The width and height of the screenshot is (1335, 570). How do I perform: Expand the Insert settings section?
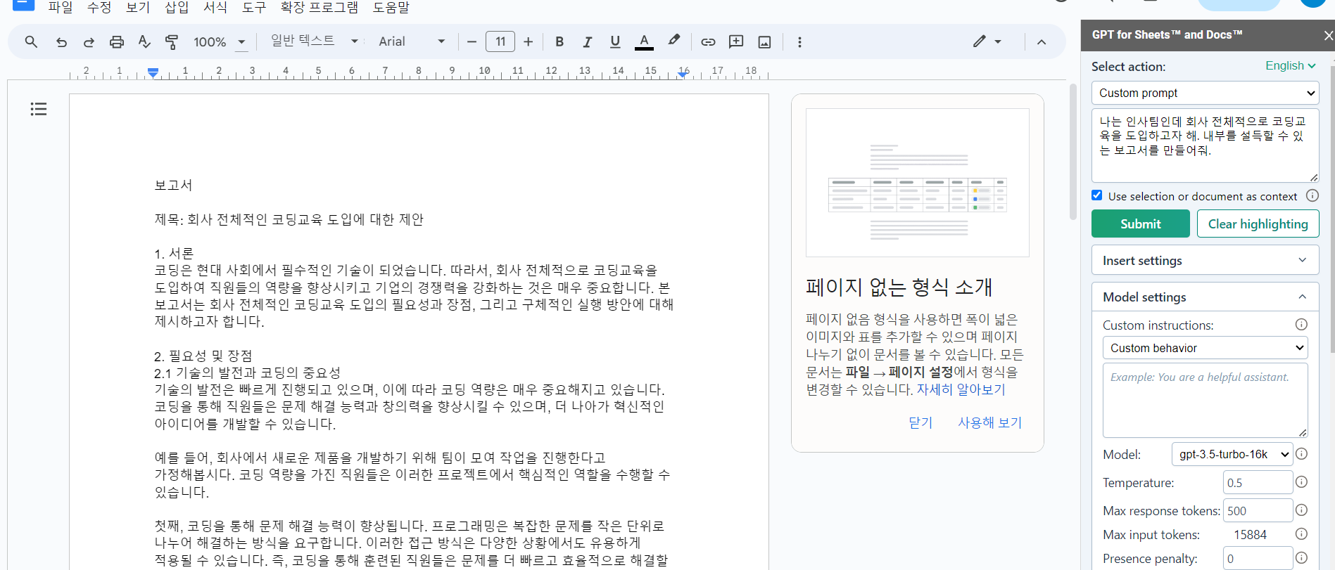point(1205,260)
